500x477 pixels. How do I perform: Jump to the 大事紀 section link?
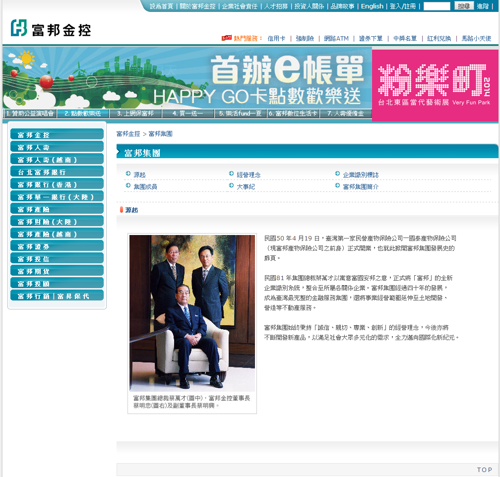coord(246,186)
